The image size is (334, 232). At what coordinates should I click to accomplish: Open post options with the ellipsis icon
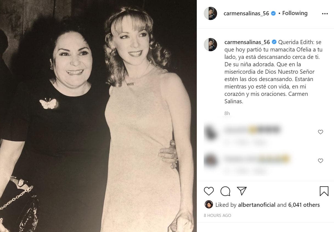tap(325, 13)
